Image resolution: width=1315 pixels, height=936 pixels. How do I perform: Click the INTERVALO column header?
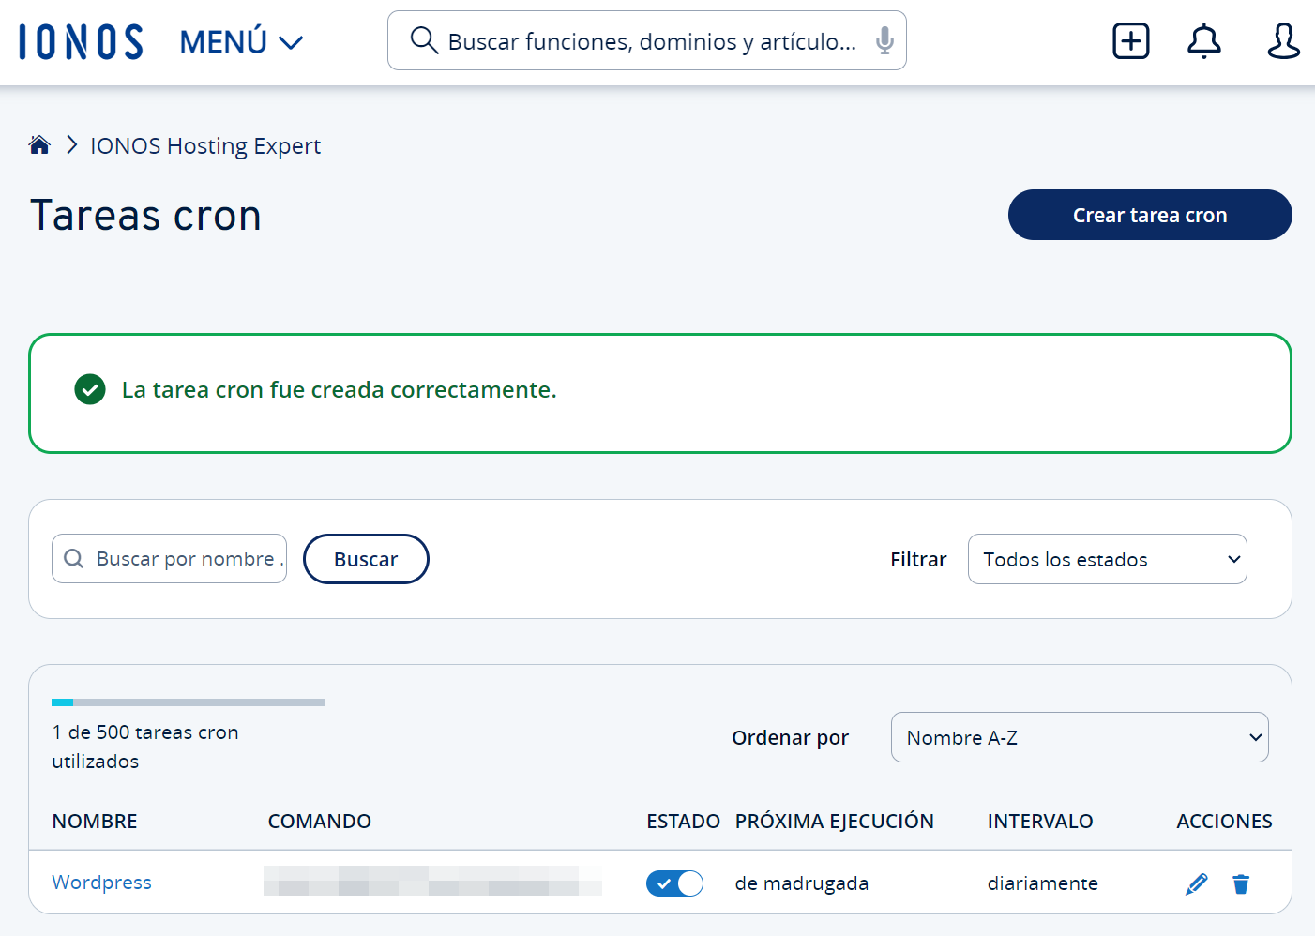(x=1040, y=822)
